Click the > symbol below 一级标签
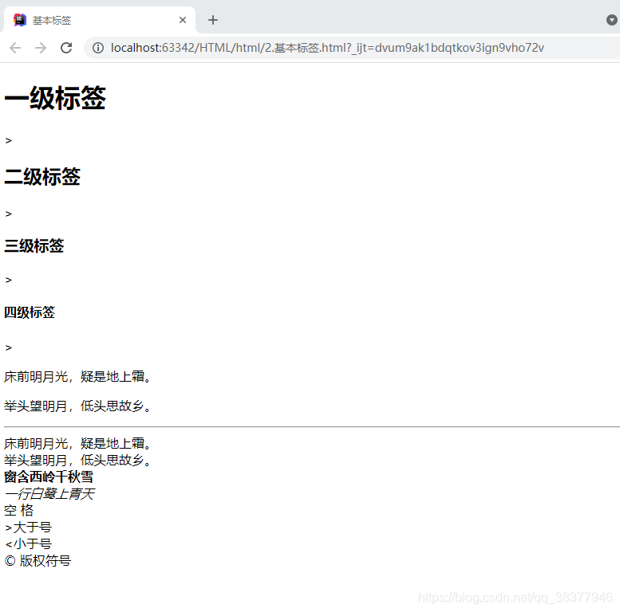The width and height of the screenshot is (620, 612). 8,140
